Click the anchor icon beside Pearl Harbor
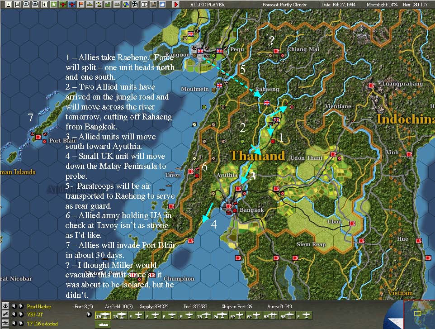 (x=5, y=306)
